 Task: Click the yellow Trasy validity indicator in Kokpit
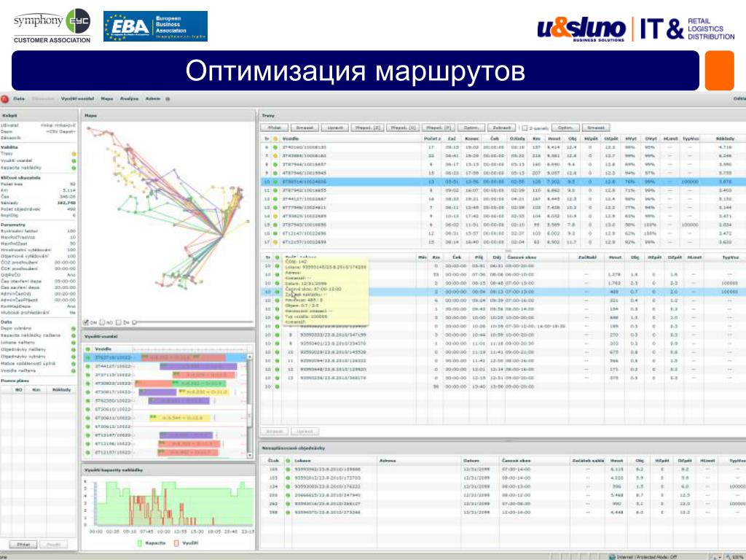pyautogui.click(x=74, y=154)
